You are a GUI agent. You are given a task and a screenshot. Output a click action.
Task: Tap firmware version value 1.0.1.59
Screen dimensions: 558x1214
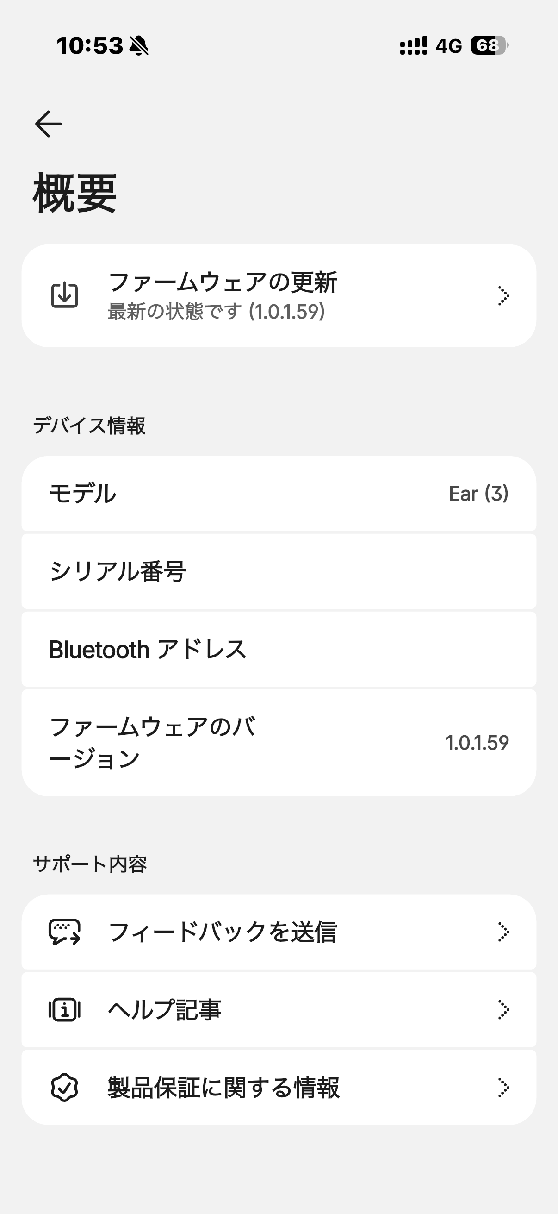coord(477,743)
